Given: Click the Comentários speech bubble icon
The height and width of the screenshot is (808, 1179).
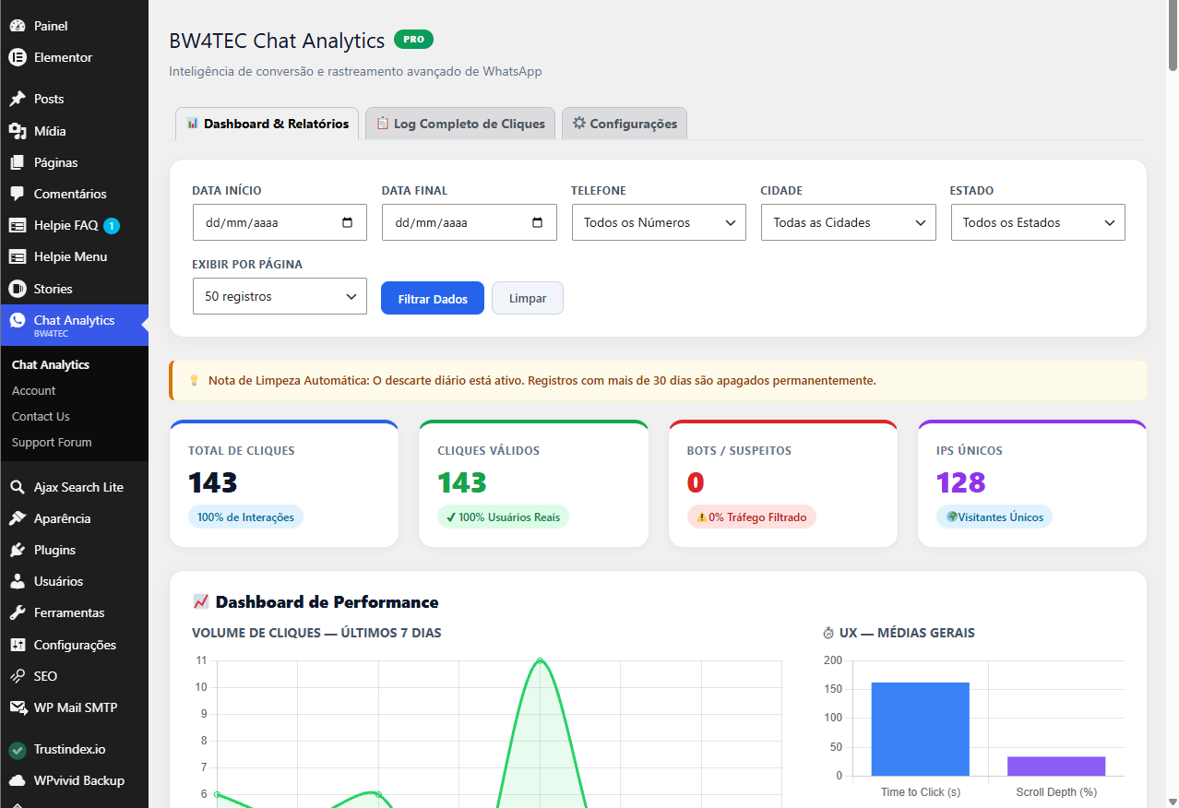Looking at the screenshot, I should click(18, 194).
